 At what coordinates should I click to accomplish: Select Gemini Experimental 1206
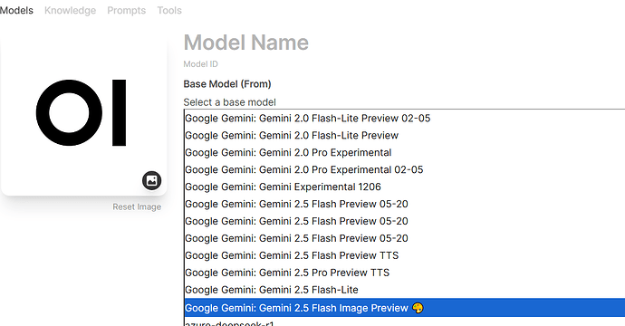[x=405, y=187]
